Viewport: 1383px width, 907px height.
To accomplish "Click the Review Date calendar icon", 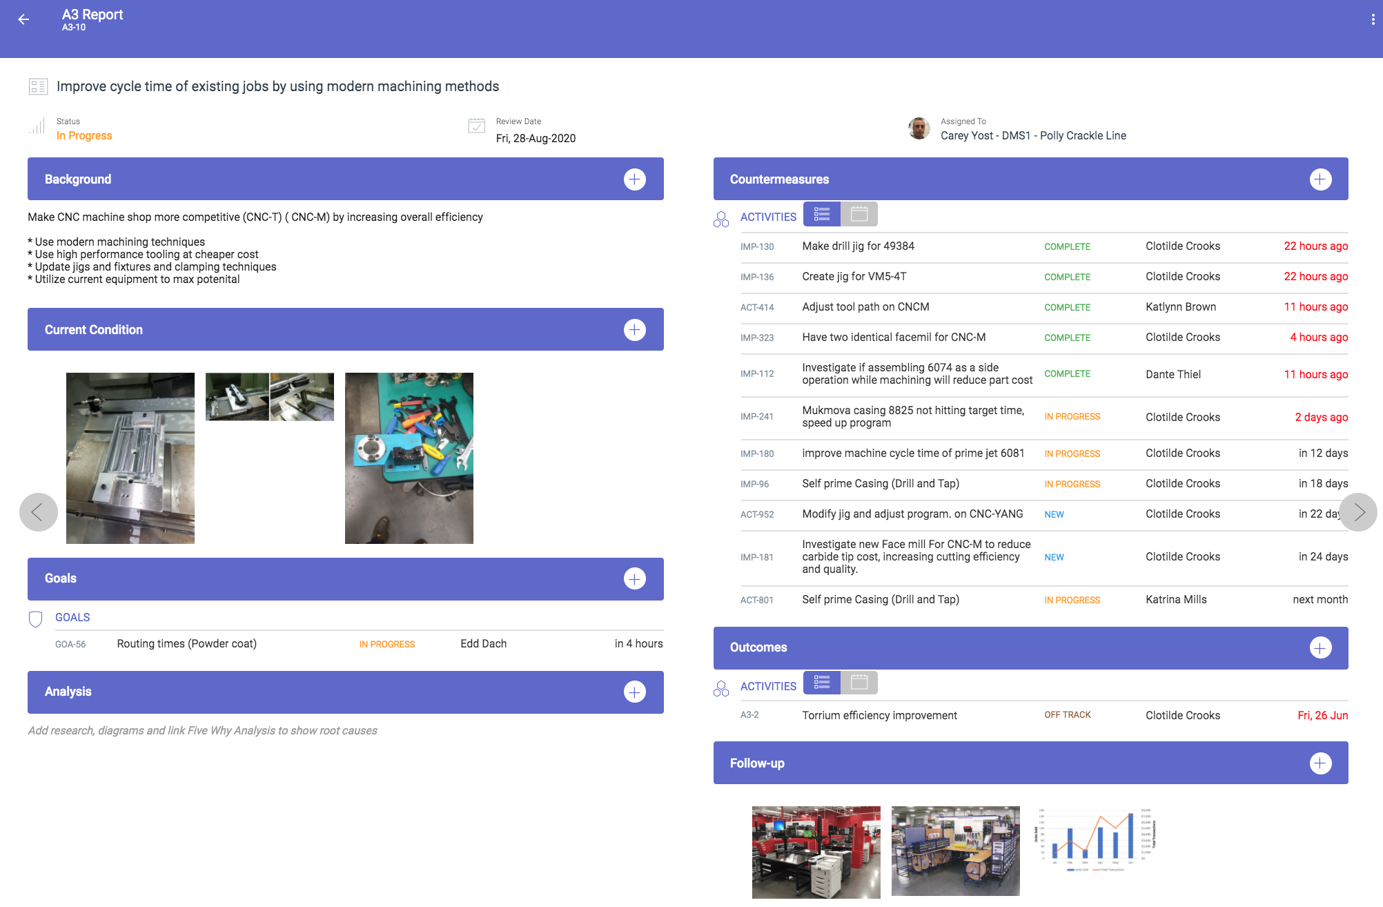I will point(477,126).
